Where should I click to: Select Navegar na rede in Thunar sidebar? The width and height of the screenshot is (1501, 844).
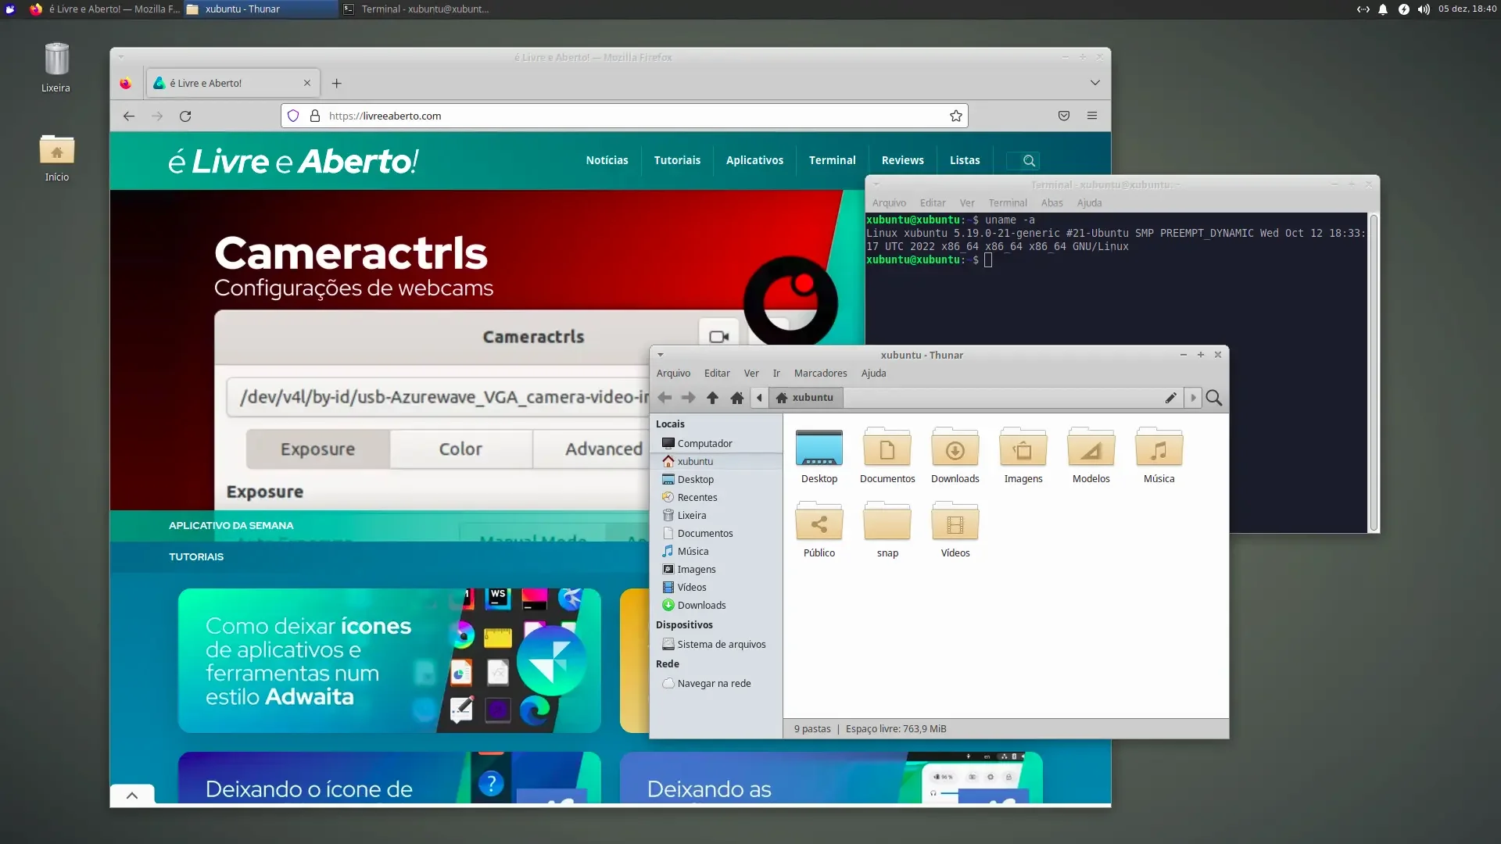pos(715,683)
